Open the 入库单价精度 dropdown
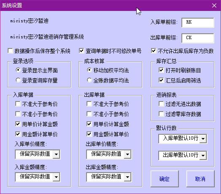The width and height of the screenshot is (221, 194). (56, 154)
